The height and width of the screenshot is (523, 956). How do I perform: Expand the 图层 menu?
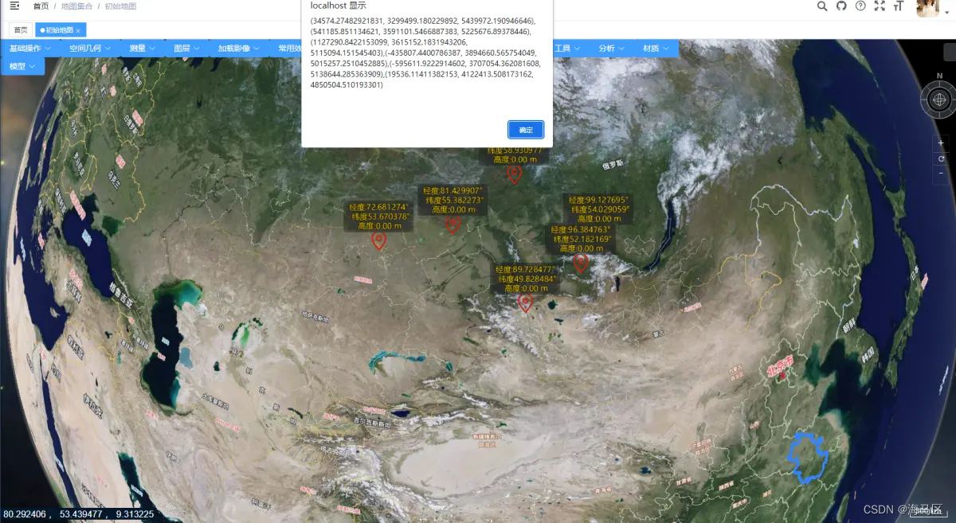(x=187, y=49)
